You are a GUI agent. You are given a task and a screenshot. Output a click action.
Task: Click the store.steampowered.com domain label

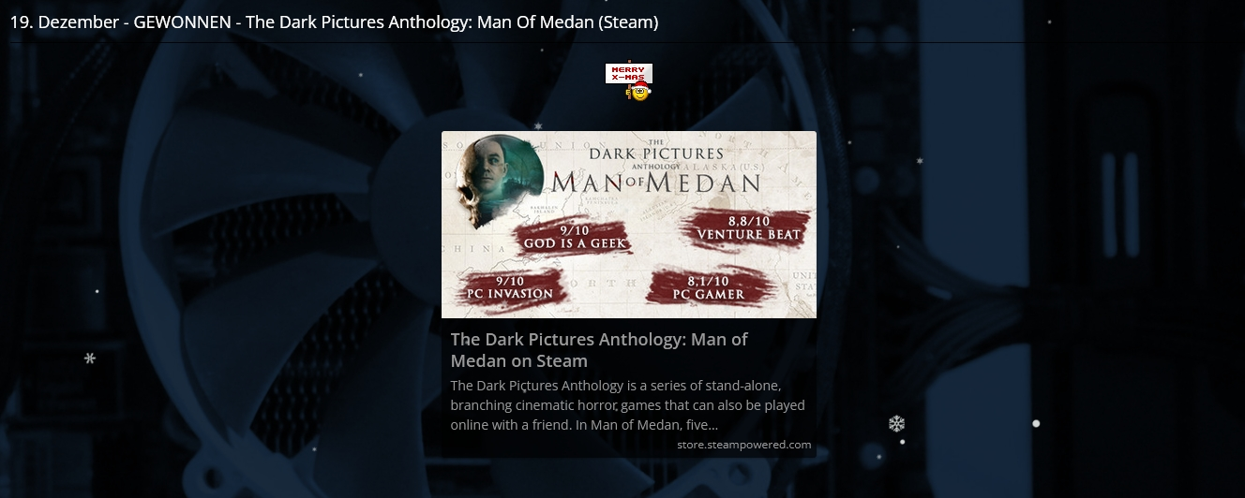point(744,445)
